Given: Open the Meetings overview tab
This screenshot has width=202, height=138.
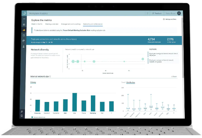Looking at the screenshot, I should (x=52, y=24).
